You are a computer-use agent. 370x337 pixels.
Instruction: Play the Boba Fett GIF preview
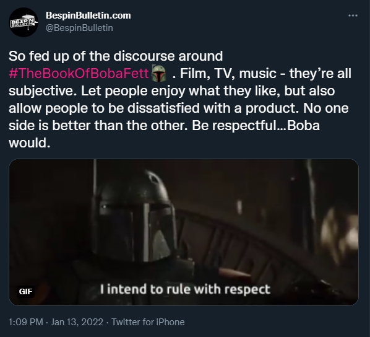point(184,232)
